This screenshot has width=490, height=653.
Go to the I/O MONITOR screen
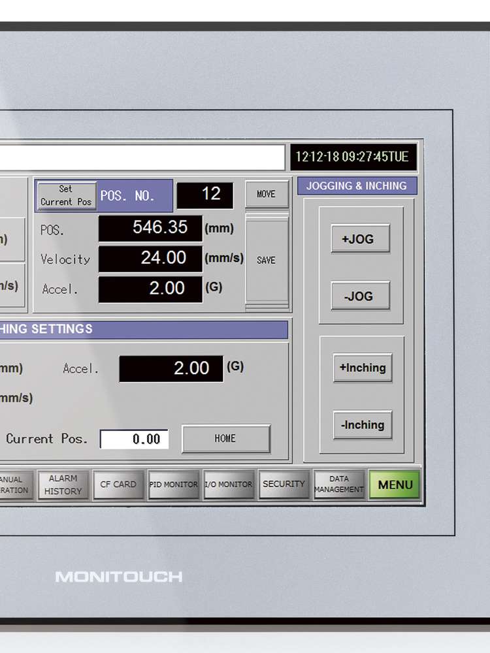tap(228, 485)
